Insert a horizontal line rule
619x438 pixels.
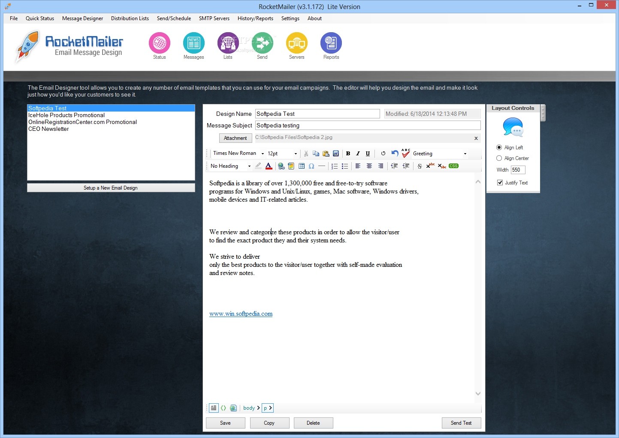pyautogui.click(x=322, y=166)
